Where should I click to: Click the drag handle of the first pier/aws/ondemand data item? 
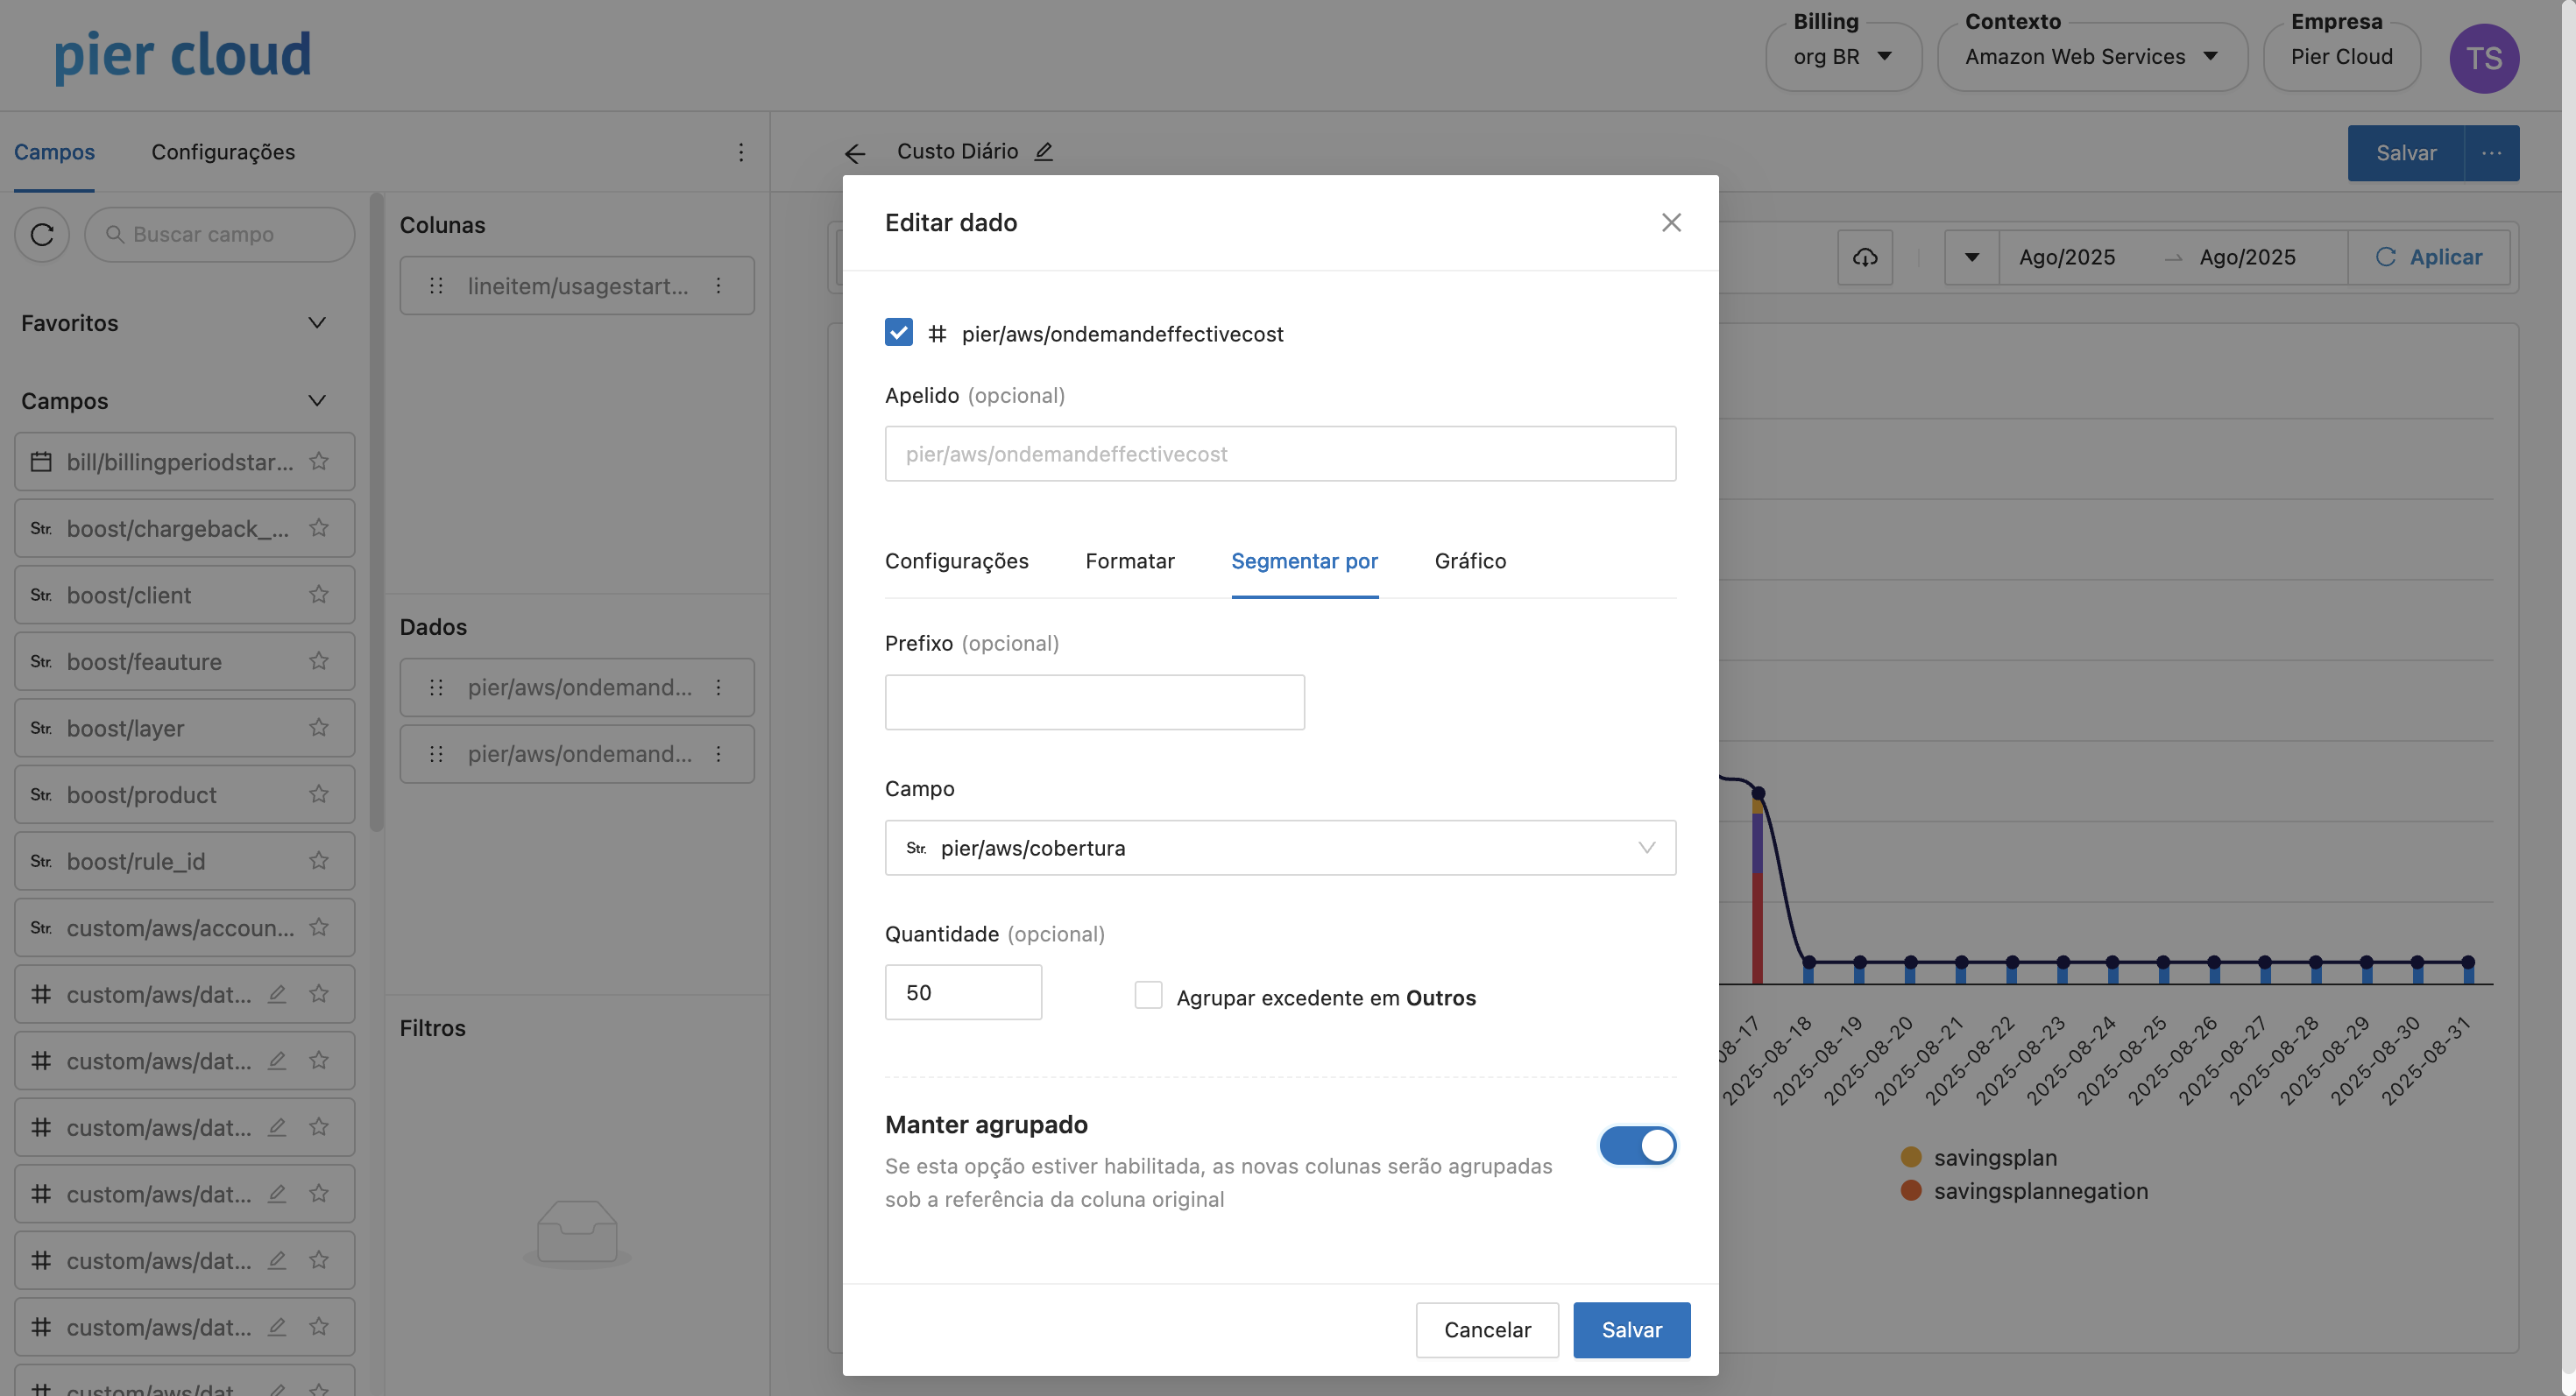tap(436, 687)
